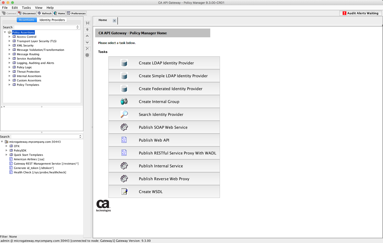Refresh the gateway view
The image size is (383, 243).
pos(45,13)
